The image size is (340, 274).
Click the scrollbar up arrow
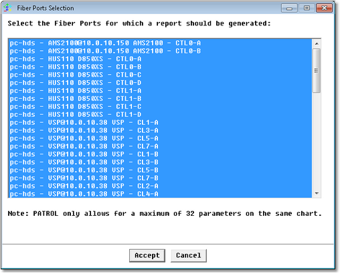click(x=317, y=43)
